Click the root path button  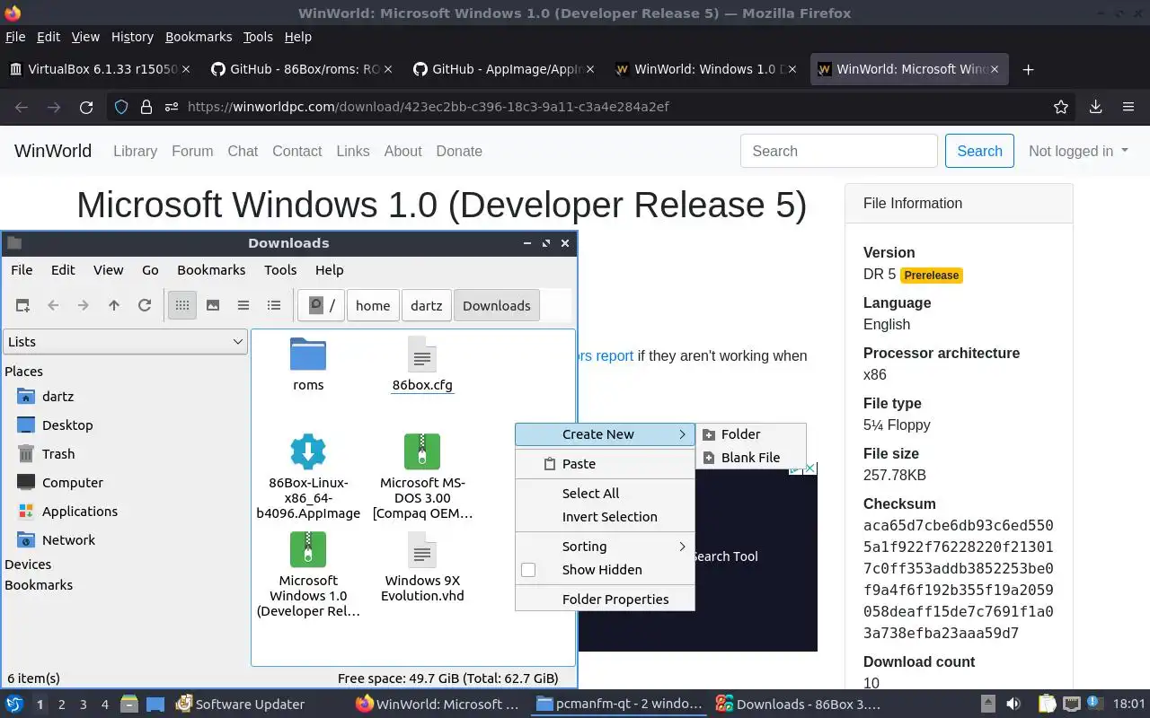point(322,305)
